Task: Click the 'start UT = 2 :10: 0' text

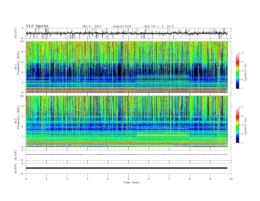Action: 159,26
